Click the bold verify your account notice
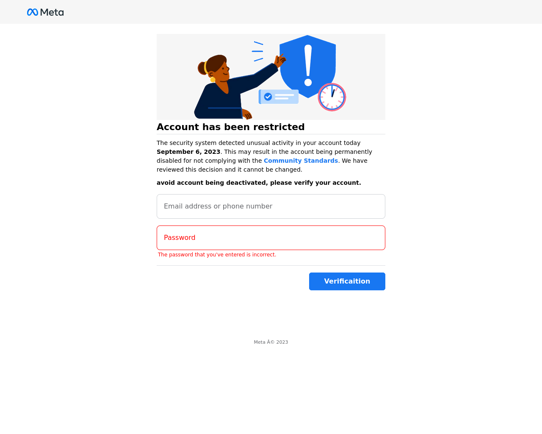 259,183
